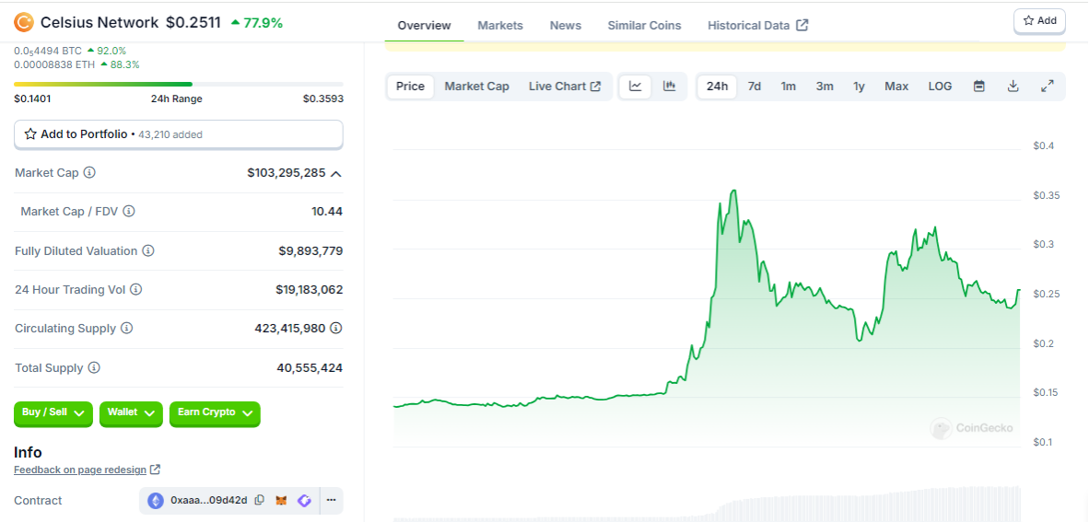Click the contract address 0xaaa...09d42d
Image resolution: width=1089 pixels, height=522 pixels.
[209, 500]
